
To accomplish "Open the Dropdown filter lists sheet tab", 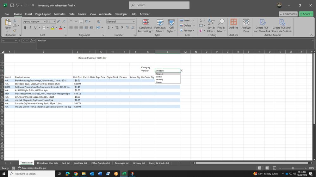I will [47, 163].
